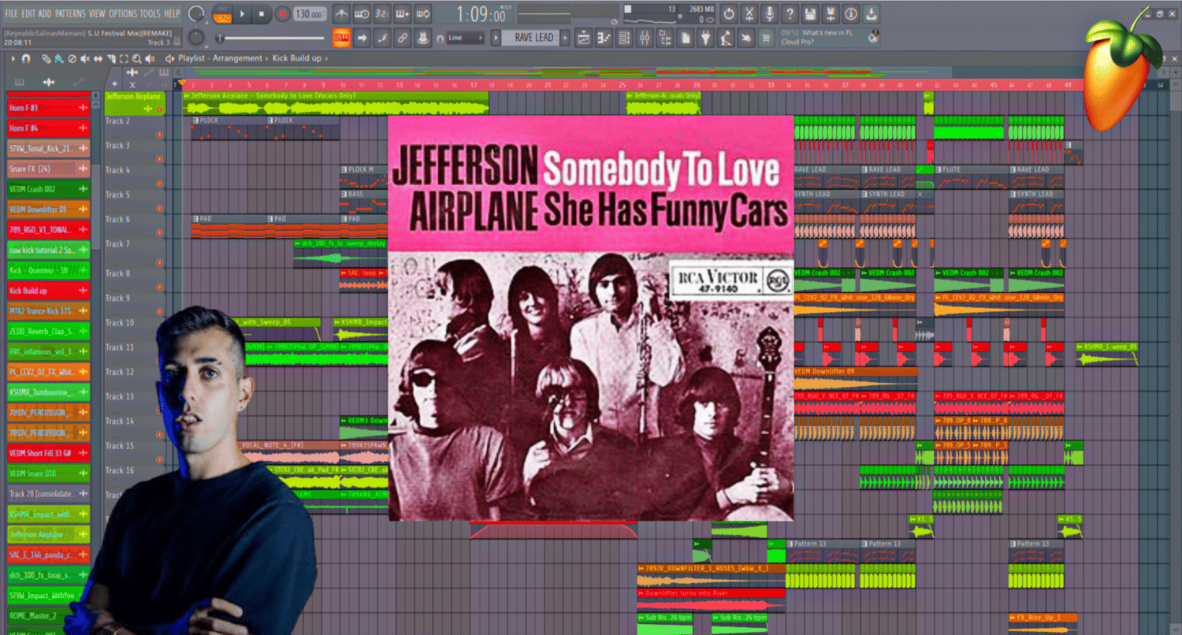Click the red record button
This screenshot has height=635, width=1182.
click(x=283, y=14)
